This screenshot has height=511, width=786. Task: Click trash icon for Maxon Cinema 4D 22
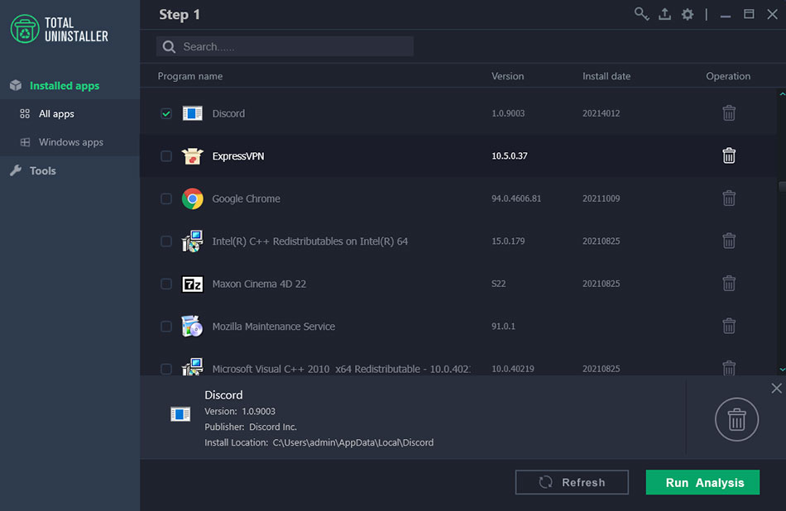729,284
